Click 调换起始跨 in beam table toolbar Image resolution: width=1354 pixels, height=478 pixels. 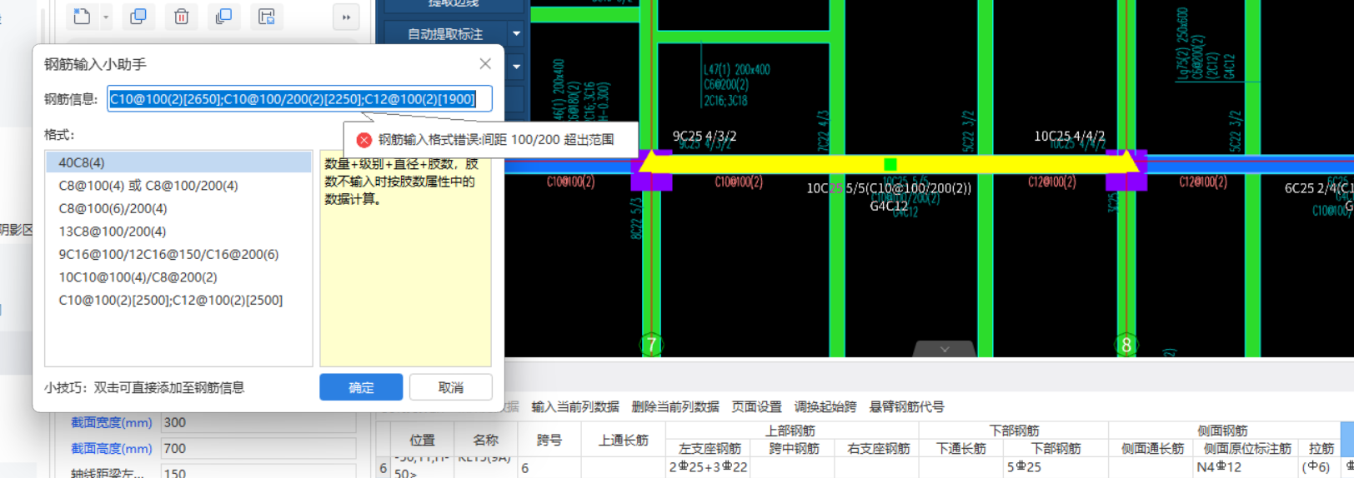pos(825,407)
